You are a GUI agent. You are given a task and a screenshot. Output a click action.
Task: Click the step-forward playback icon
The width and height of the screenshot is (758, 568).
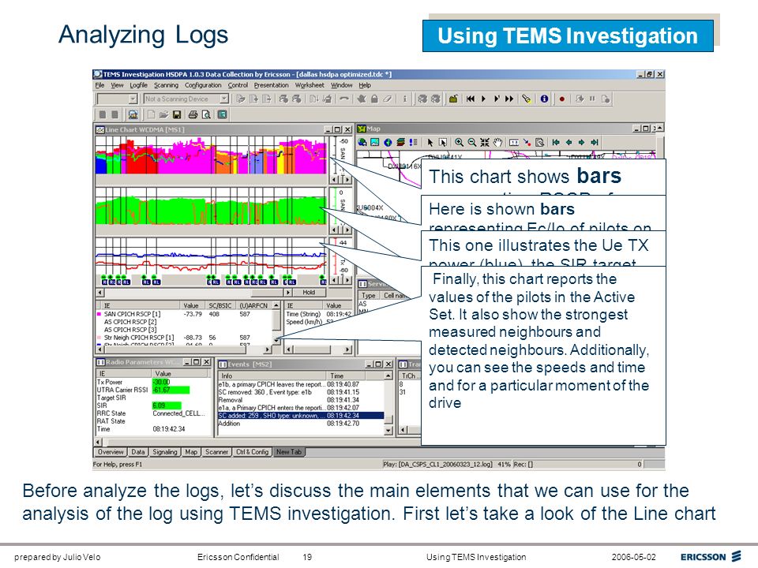tap(497, 99)
